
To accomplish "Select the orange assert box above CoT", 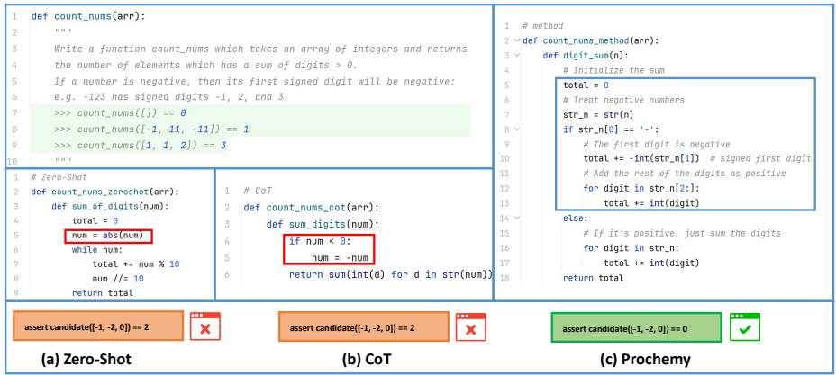I will (362, 328).
